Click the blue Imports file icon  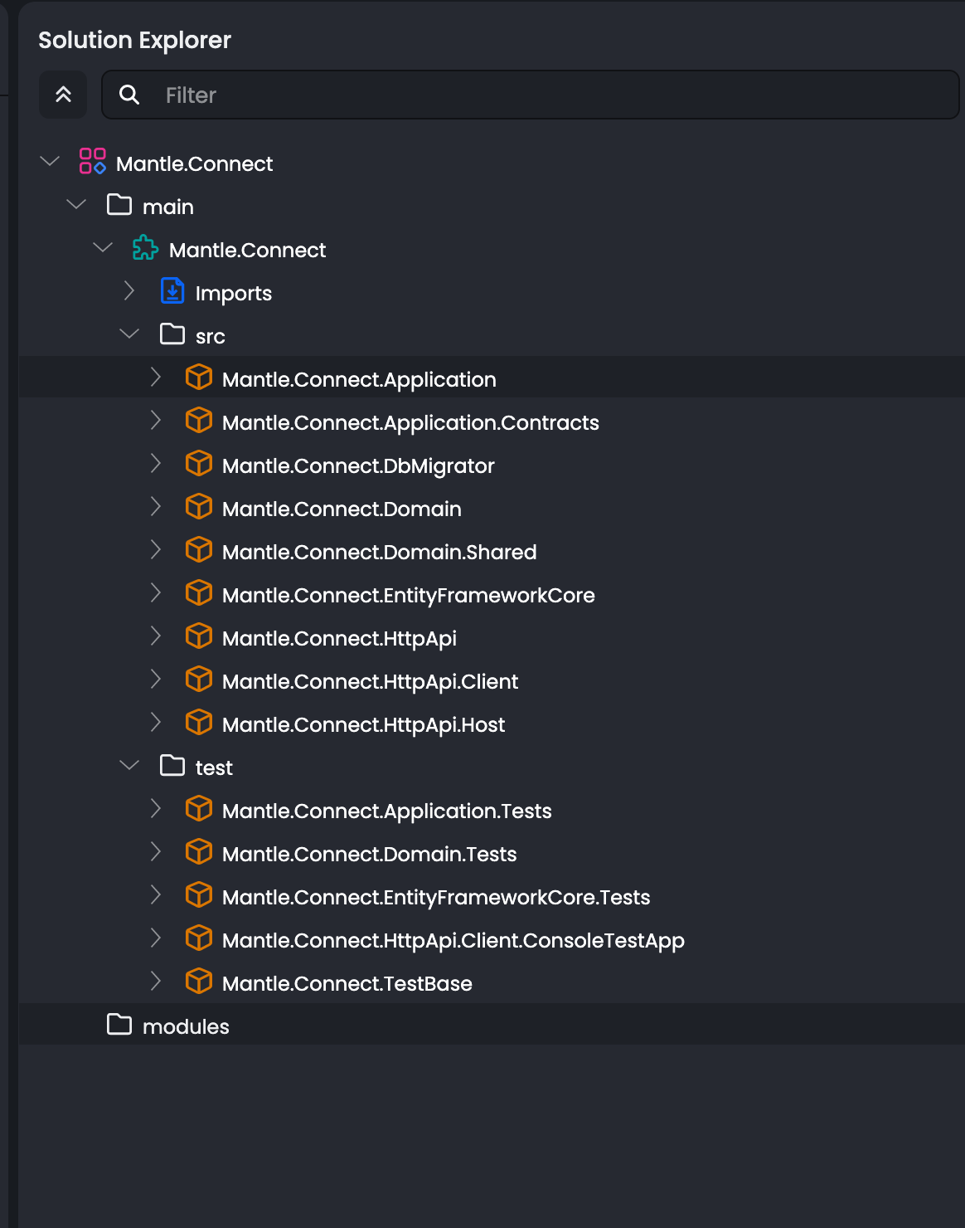pos(172,291)
